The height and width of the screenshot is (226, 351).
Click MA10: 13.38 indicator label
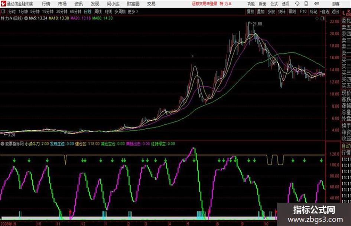[59, 18]
